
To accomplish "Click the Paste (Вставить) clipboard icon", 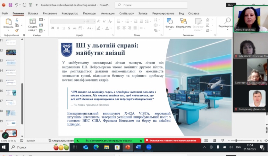I will click(x=8, y=23).
